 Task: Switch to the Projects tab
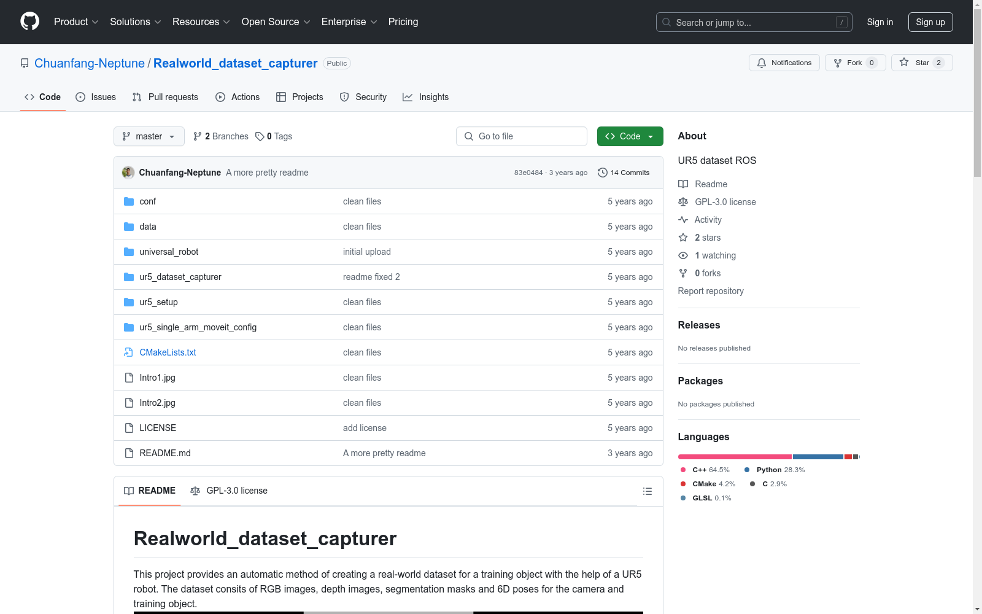point(300,97)
